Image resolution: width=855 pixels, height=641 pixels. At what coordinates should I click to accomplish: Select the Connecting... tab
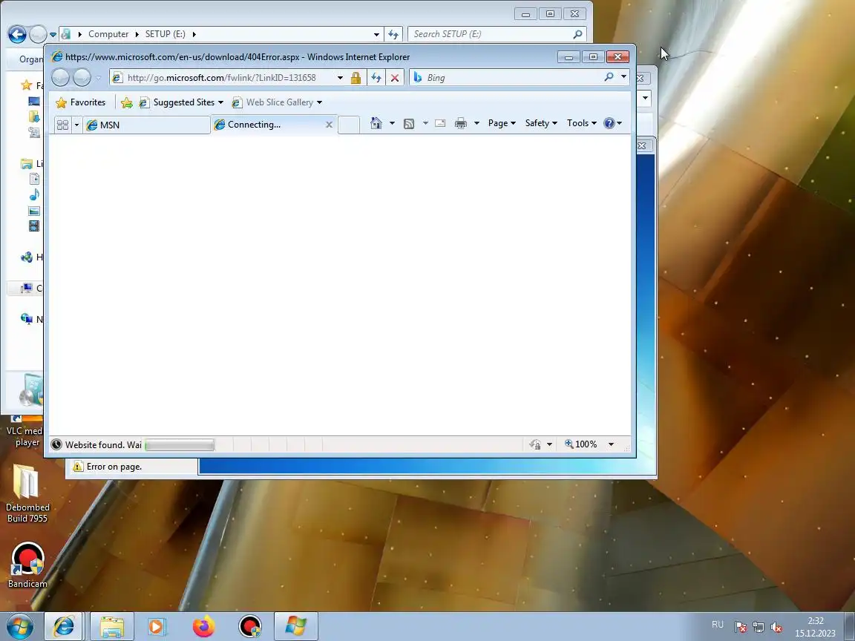(267, 125)
